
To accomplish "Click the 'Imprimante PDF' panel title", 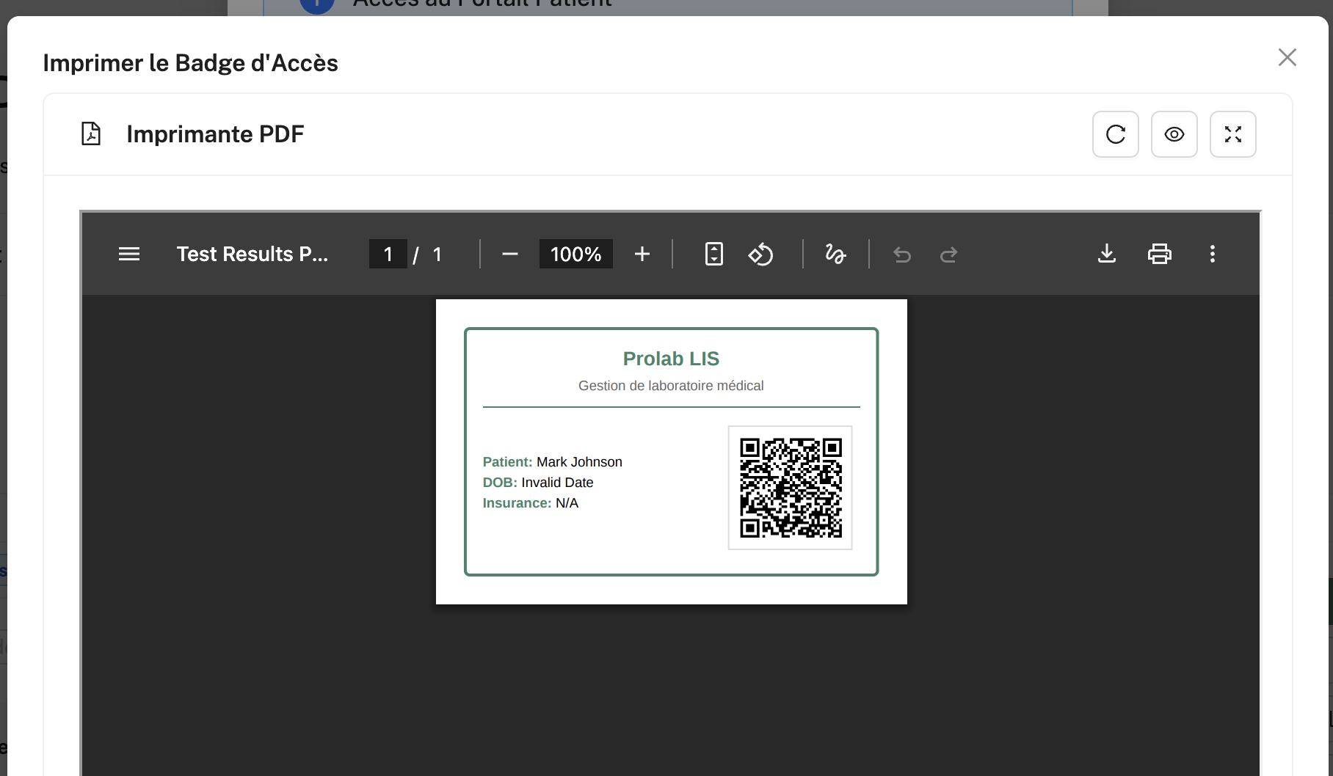I will pos(215,134).
